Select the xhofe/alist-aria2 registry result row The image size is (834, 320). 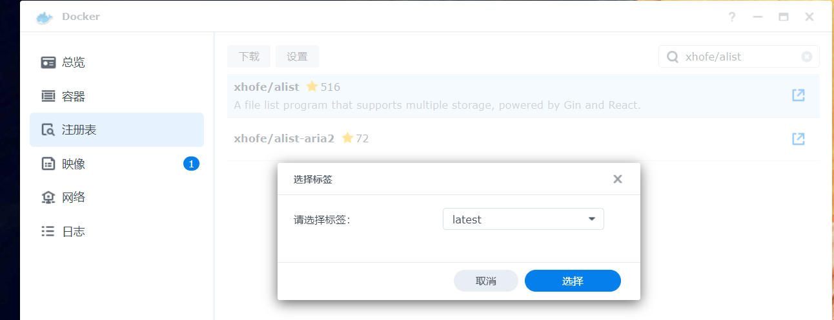524,139
